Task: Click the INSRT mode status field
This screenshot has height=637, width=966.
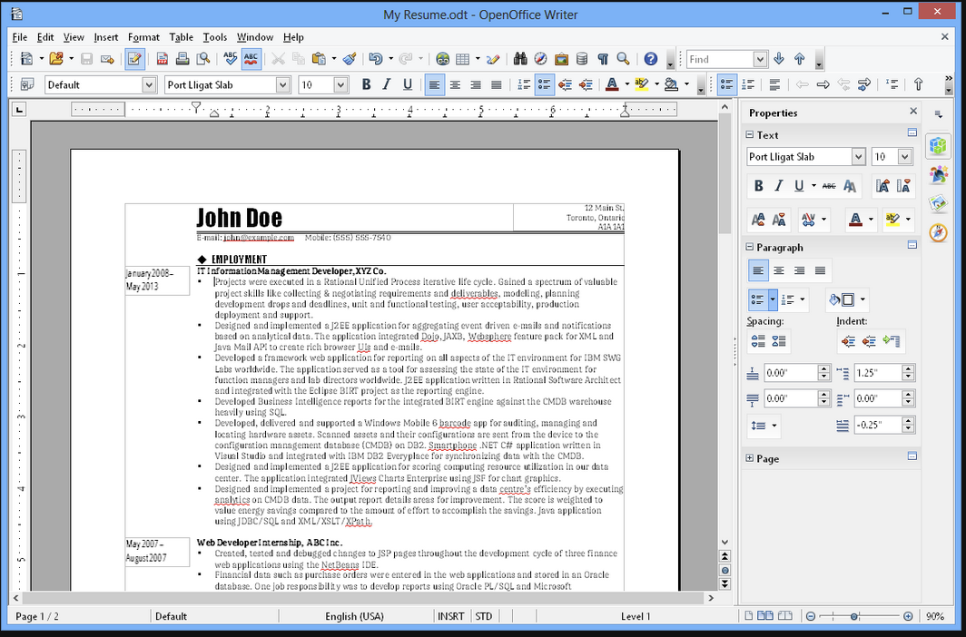Action: point(451,616)
